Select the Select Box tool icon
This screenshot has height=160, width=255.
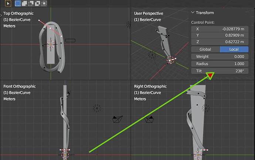point(8,3)
